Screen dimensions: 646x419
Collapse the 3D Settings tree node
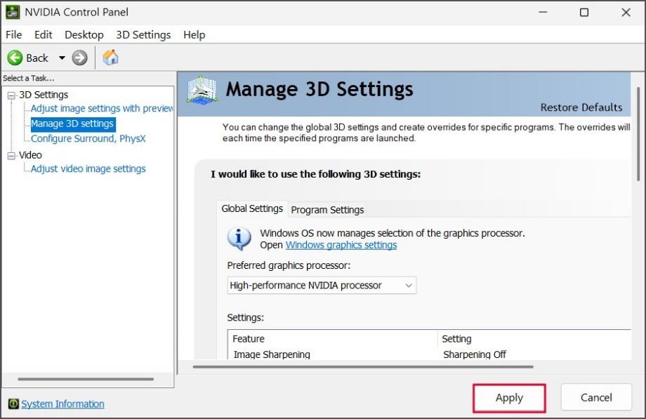[x=11, y=95]
